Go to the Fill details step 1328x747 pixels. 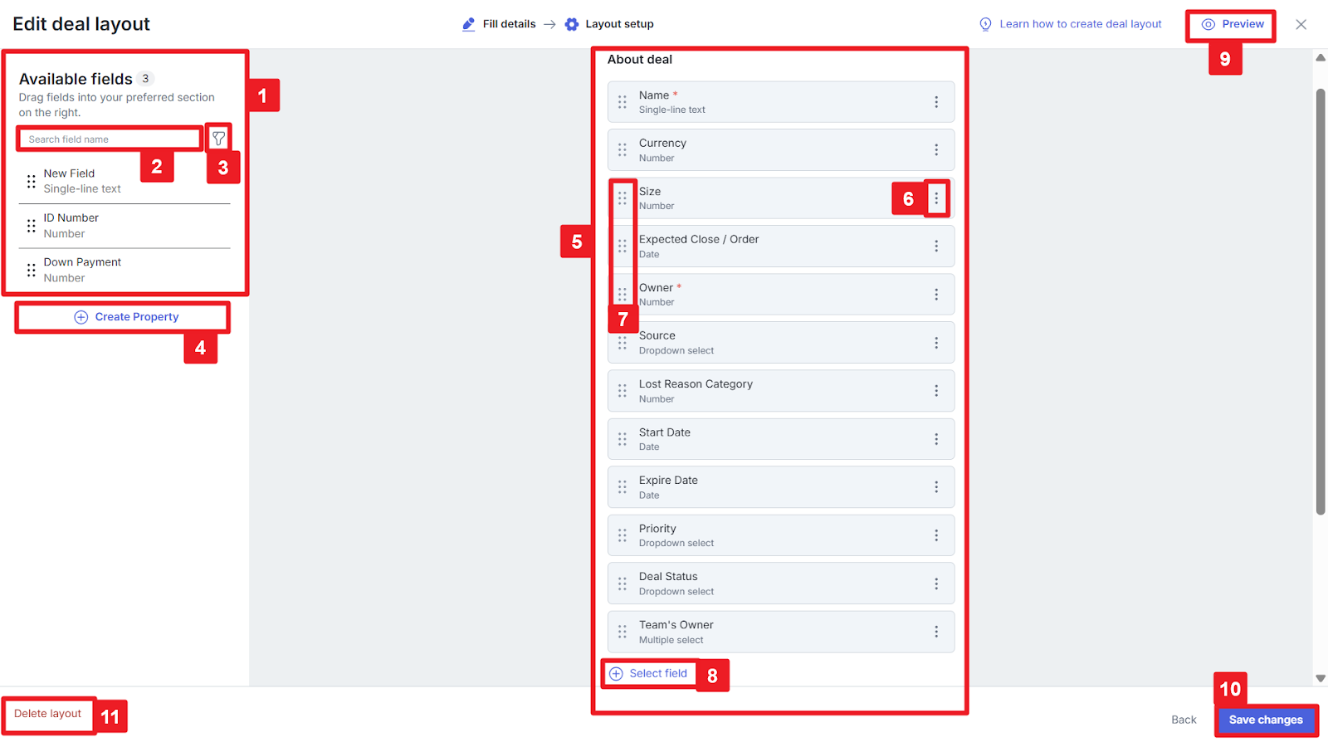click(500, 24)
